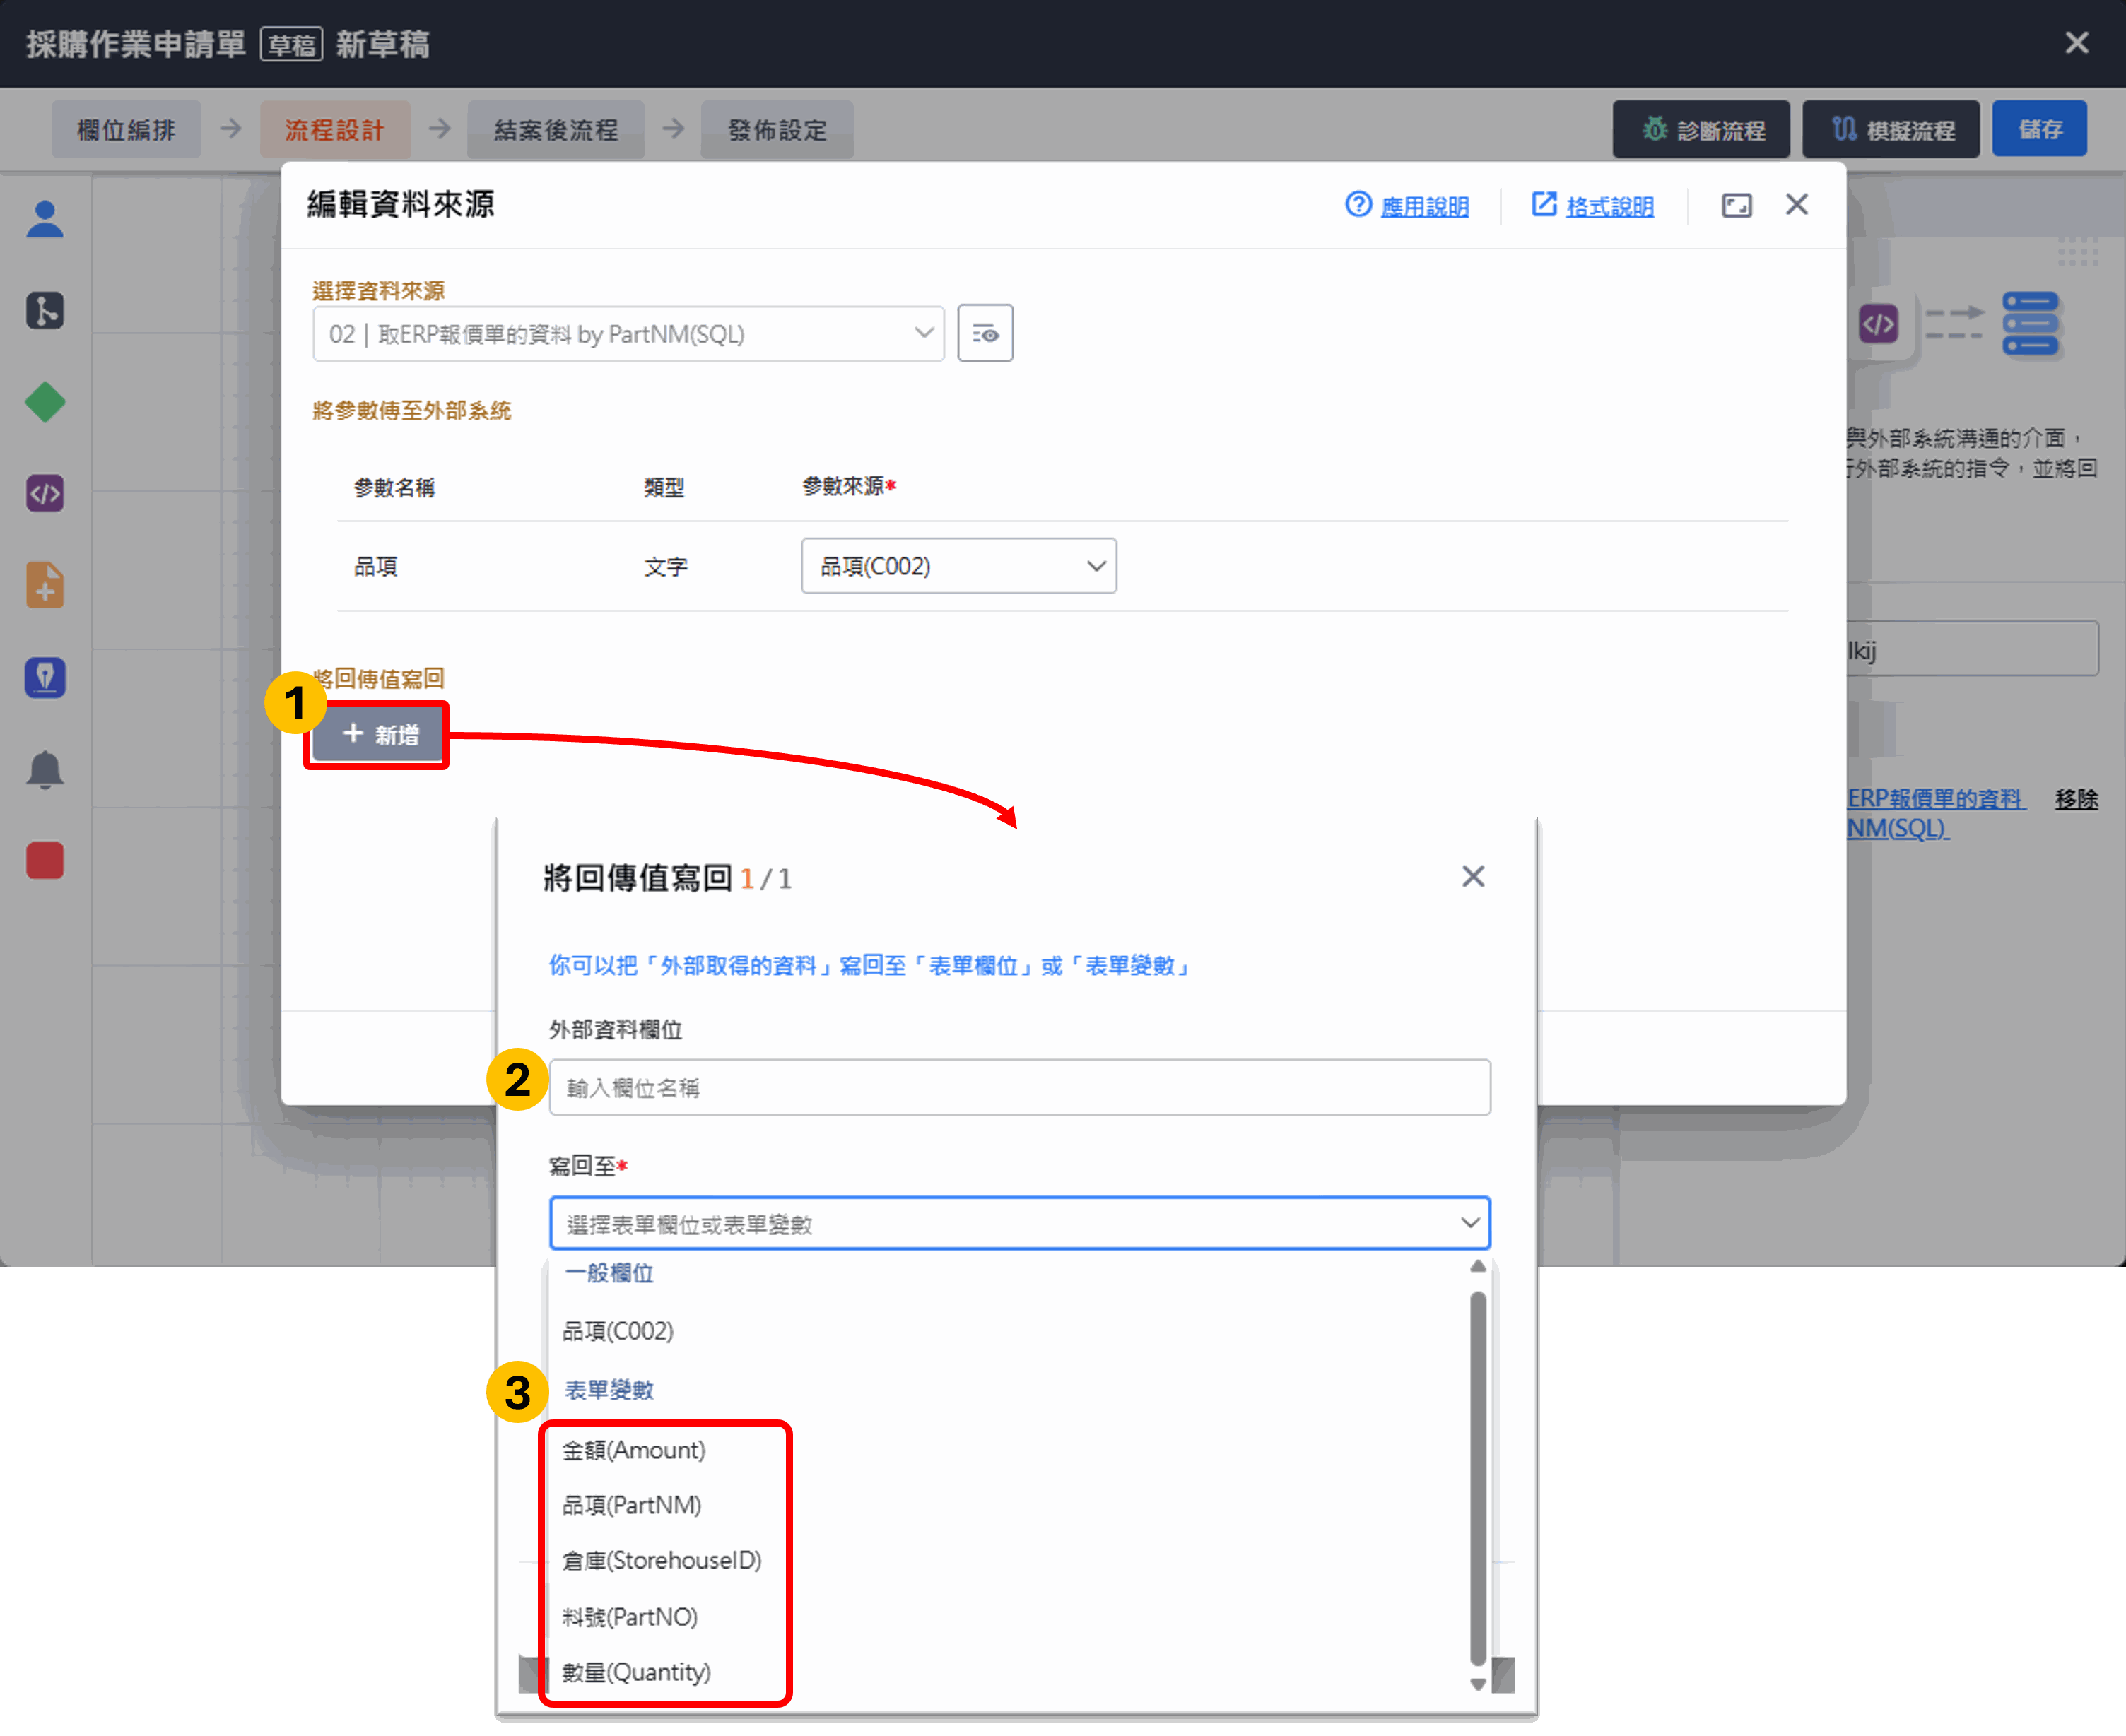Image resolution: width=2126 pixels, height=1736 pixels.
Task: Open the 結案後流程 step tab
Action: [x=556, y=130]
